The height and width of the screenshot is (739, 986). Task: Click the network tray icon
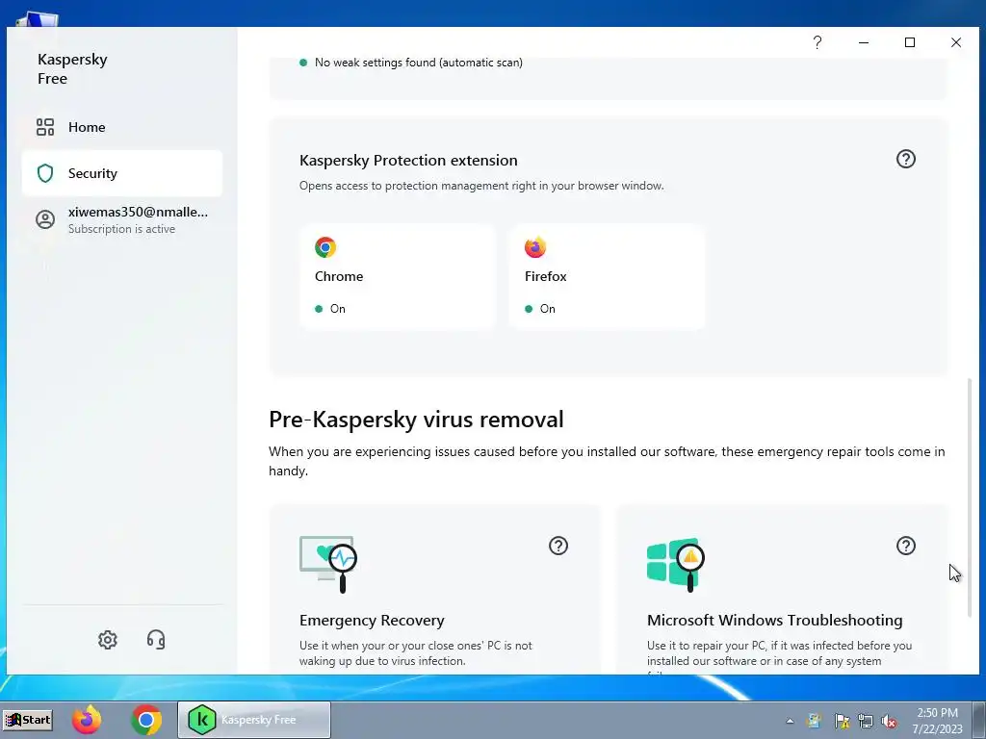click(x=866, y=721)
